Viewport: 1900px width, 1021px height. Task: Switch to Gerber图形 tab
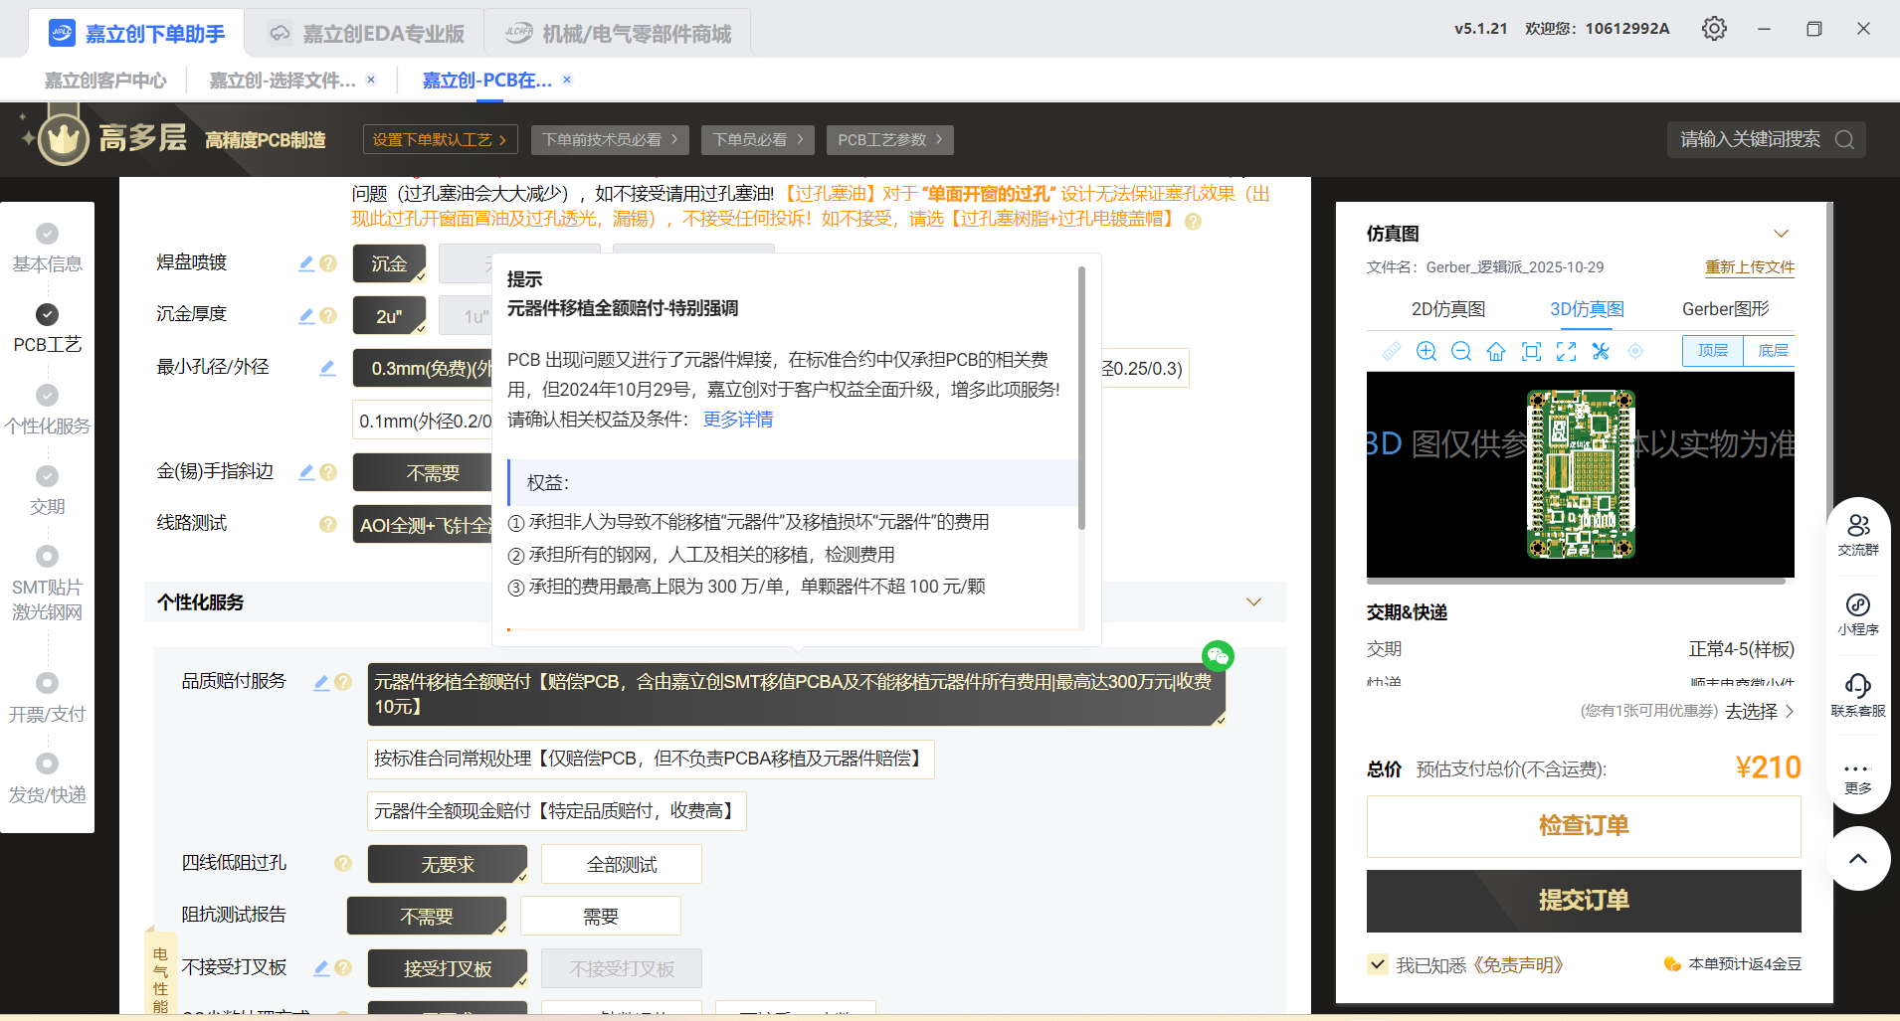coord(1725,309)
